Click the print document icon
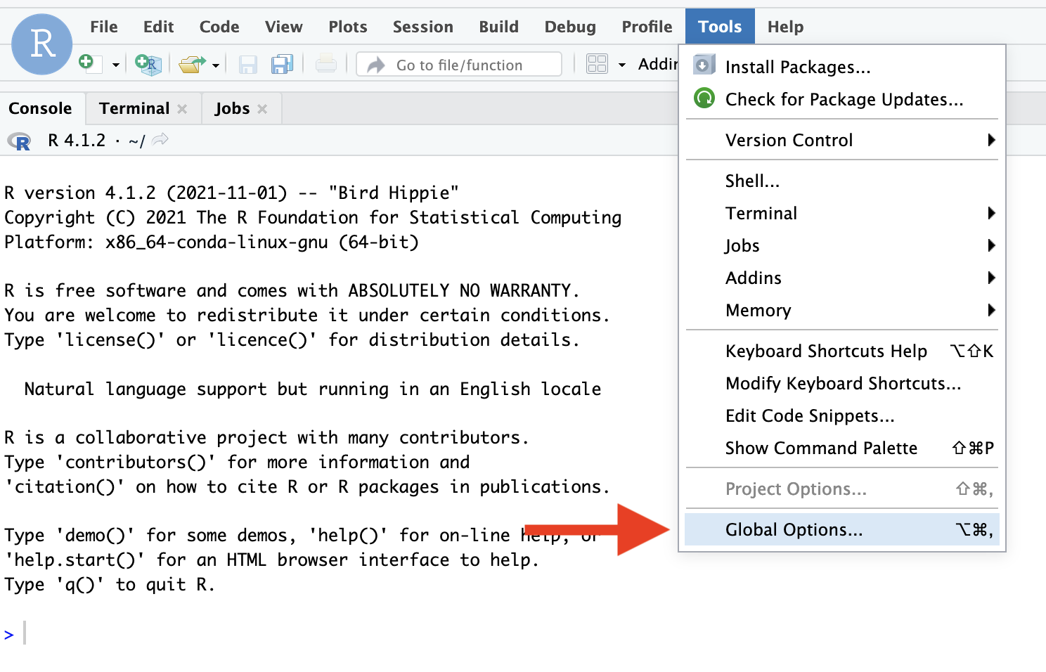This screenshot has width=1046, height=672. coord(326,65)
